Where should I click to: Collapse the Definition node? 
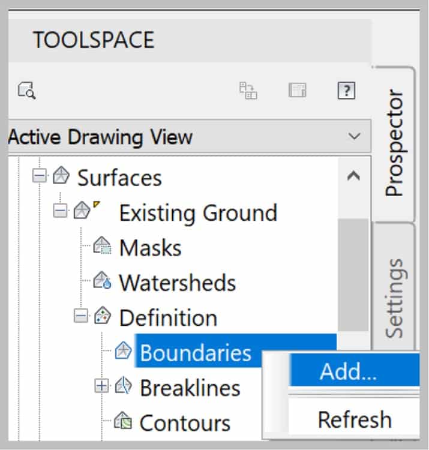point(81,316)
